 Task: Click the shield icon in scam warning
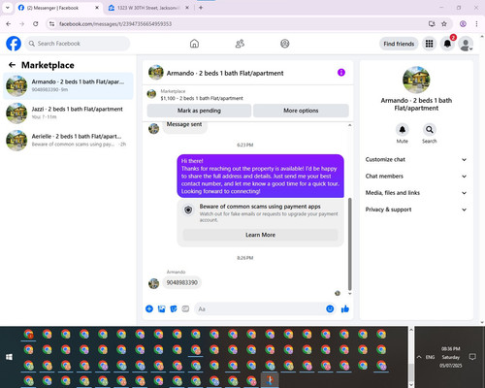pyautogui.click(x=188, y=210)
